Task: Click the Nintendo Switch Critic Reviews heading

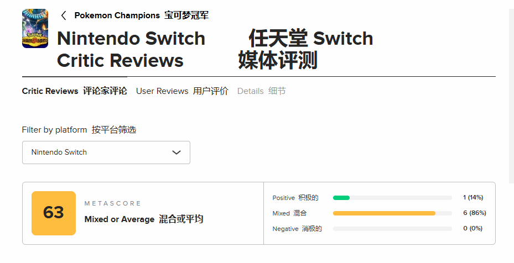Action: point(131,49)
